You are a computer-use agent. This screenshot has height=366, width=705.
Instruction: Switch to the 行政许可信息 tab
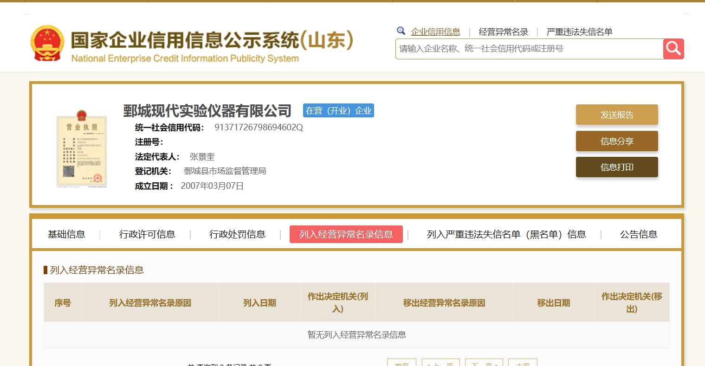coord(147,234)
